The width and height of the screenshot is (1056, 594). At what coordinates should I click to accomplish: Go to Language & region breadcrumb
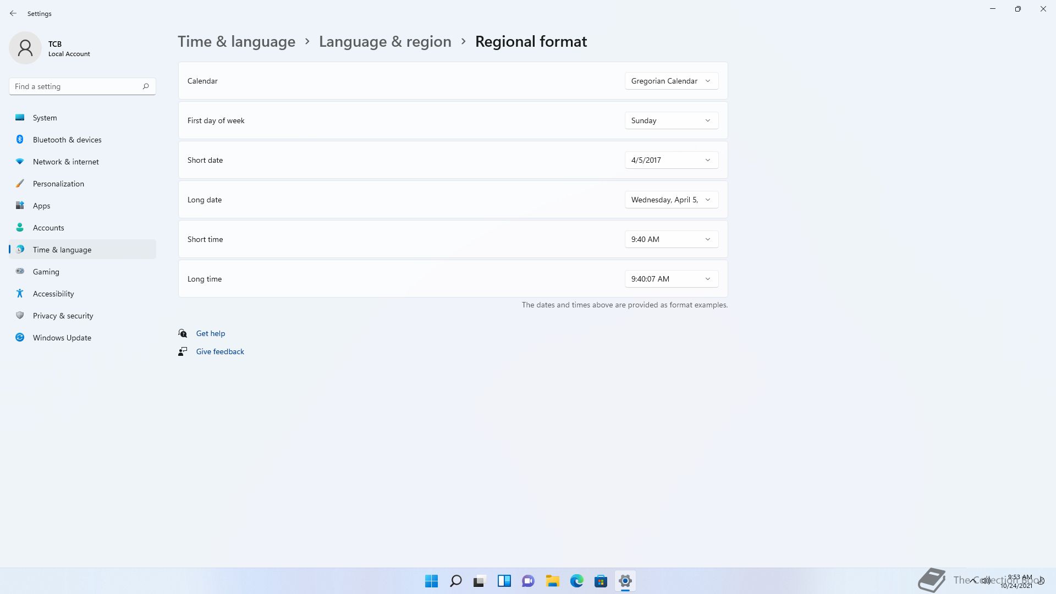click(x=385, y=42)
